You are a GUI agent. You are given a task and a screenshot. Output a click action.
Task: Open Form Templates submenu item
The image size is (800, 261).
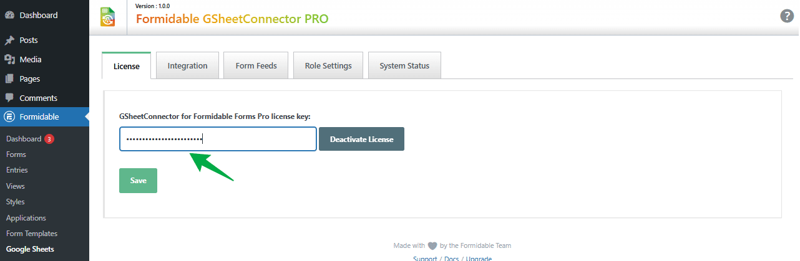(31, 234)
